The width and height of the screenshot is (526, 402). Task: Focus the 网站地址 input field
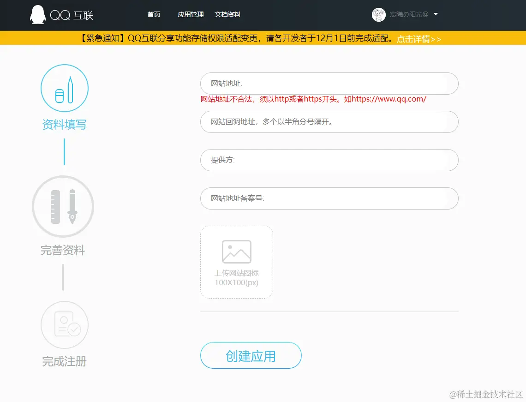click(x=329, y=84)
